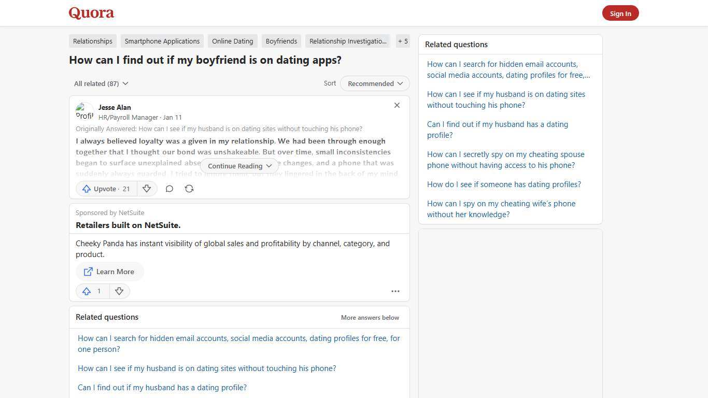Open the Recommended sort dropdown
The height and width of the screenshot is (398, 708).
(374, 83)
